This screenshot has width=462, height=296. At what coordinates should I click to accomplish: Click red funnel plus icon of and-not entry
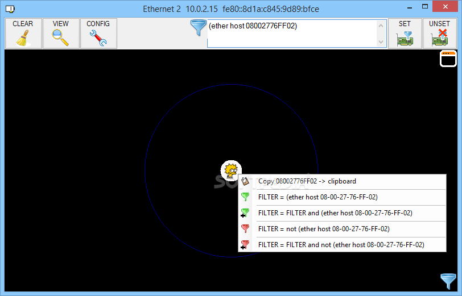click(245, 244)
